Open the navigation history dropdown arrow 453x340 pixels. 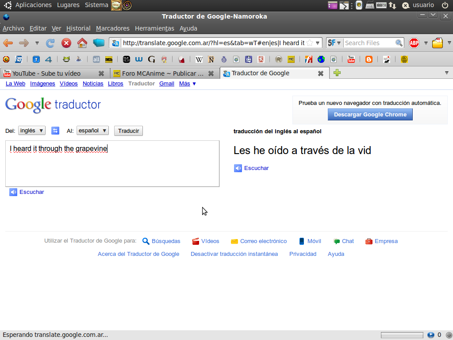pos(37,43)
